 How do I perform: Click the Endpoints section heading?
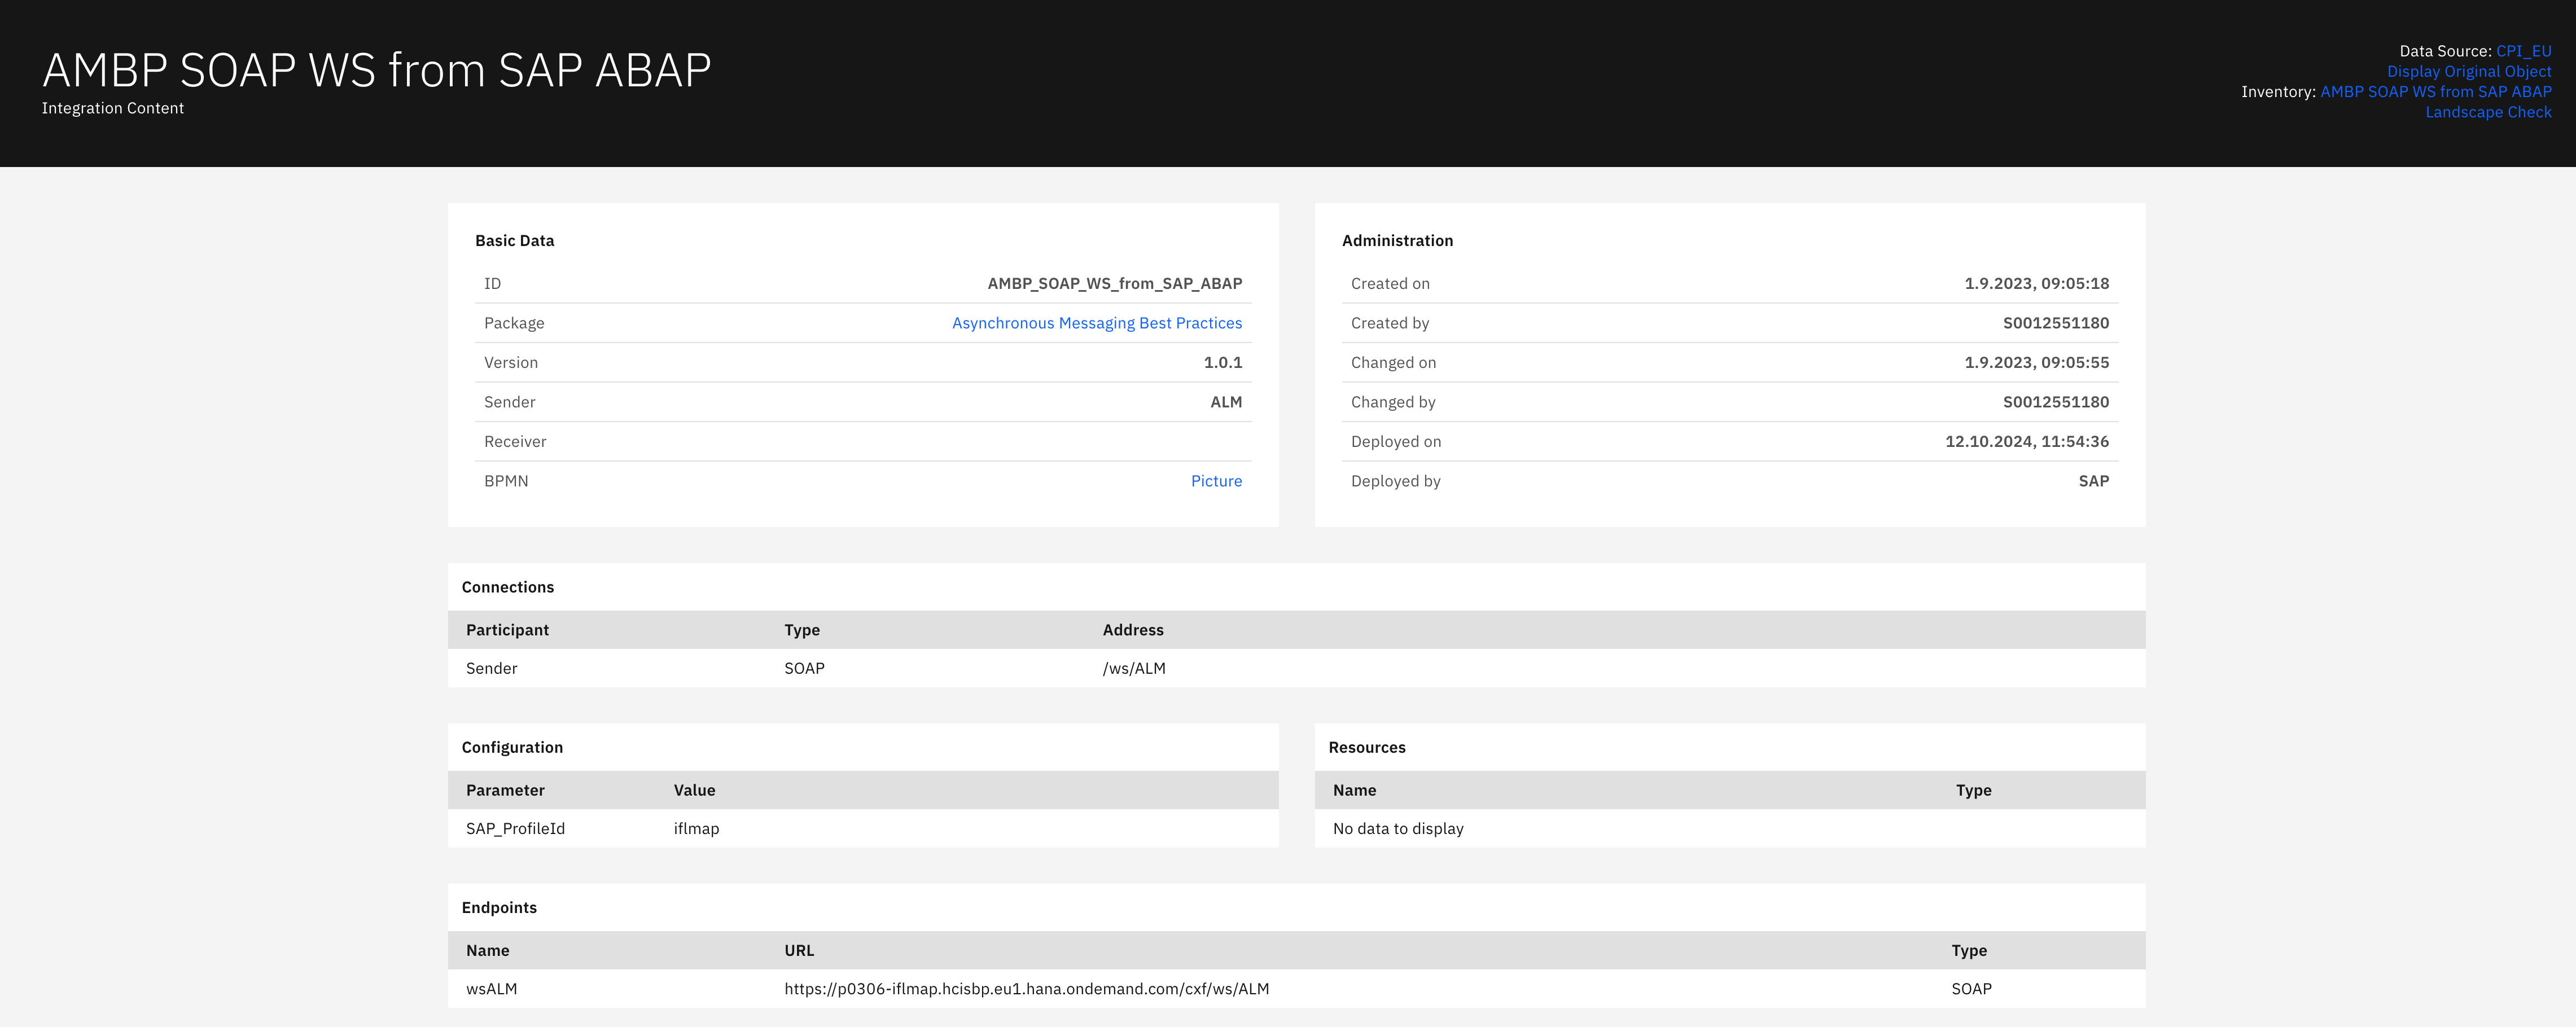[499, 907]
